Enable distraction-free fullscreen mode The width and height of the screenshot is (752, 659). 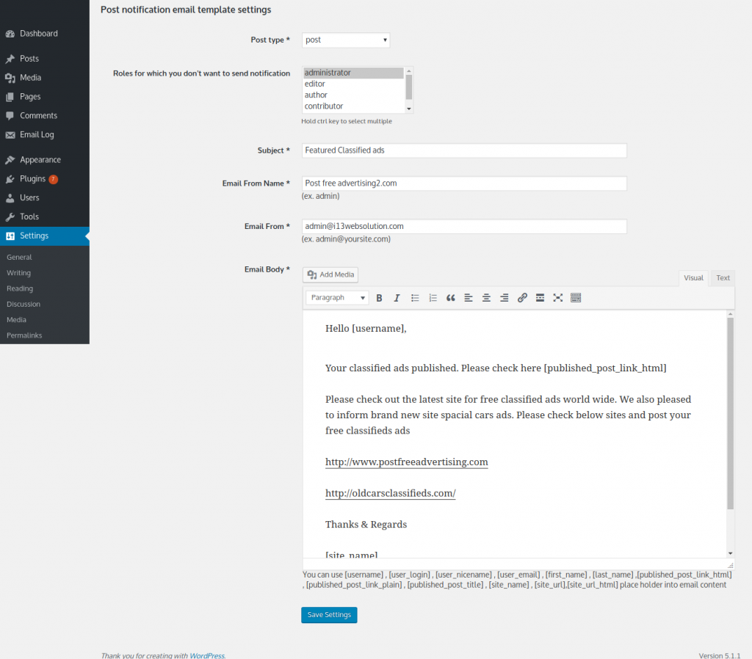[558, 298]
